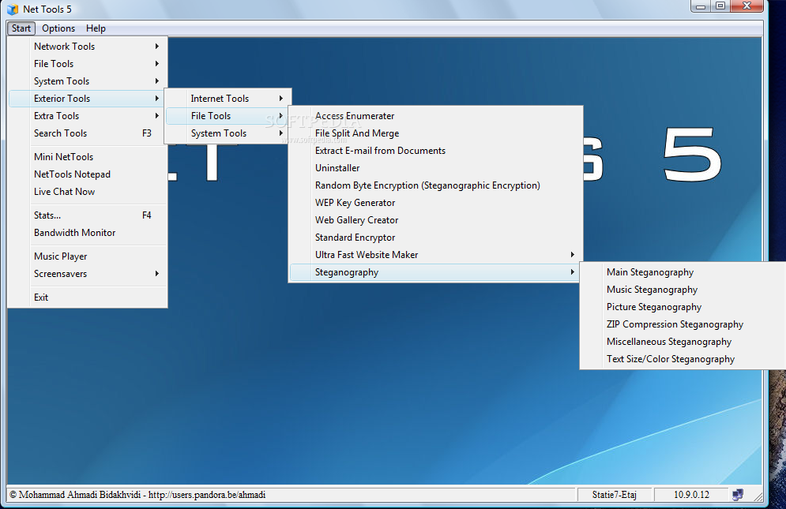
Task: Expand Internet Tools submenu
Action: (228, 99)
